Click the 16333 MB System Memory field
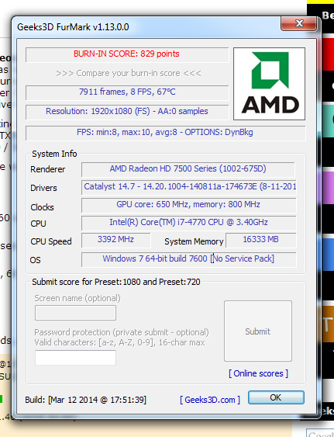334x437 pixels. [x=261, y=241]
